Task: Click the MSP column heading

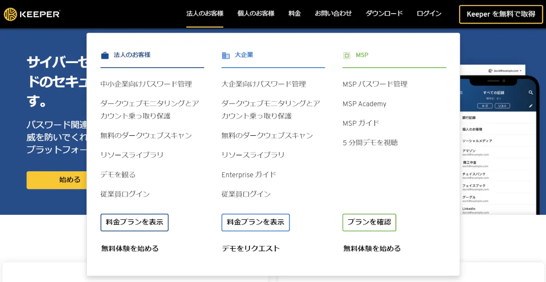Action: (x=362, y=55)
